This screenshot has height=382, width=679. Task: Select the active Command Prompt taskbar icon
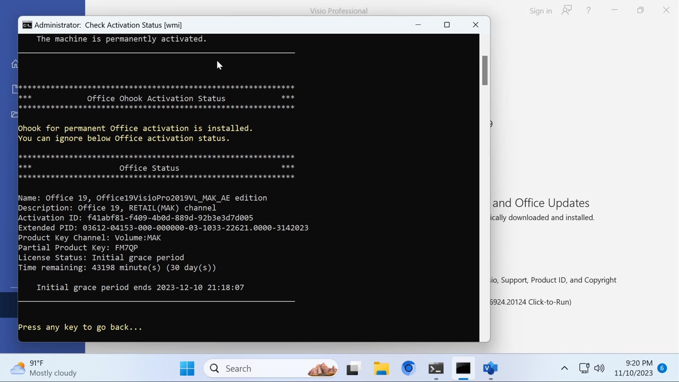click(463, 368)
